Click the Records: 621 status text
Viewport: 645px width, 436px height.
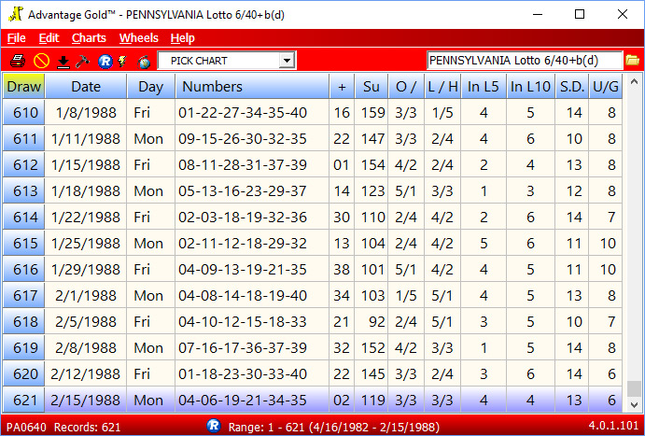coord(87,427)
